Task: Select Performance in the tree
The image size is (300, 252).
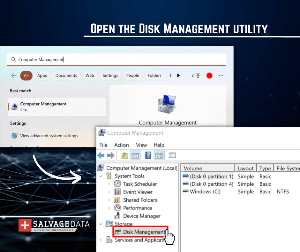Action: pos(138,208)
